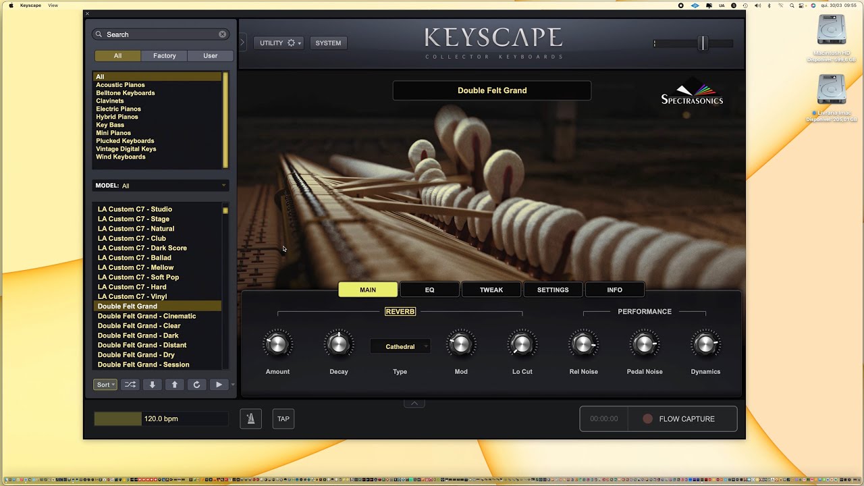This screenshot has width=864, height=486.
Task: Step down to the next patch
Action: click(x=153, y=385)
